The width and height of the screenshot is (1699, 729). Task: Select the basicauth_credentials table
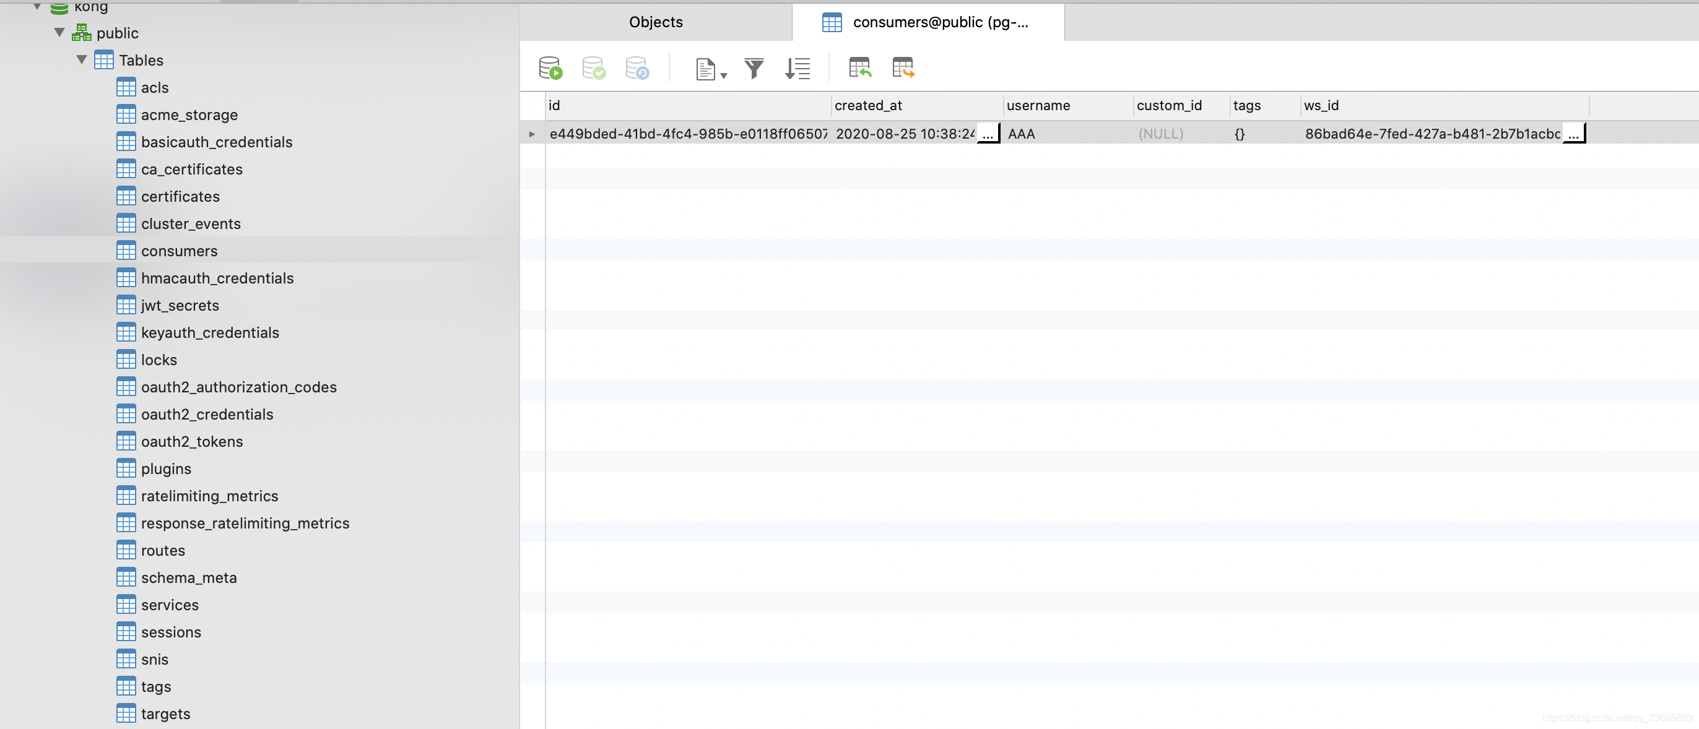(x=216, y=142)
